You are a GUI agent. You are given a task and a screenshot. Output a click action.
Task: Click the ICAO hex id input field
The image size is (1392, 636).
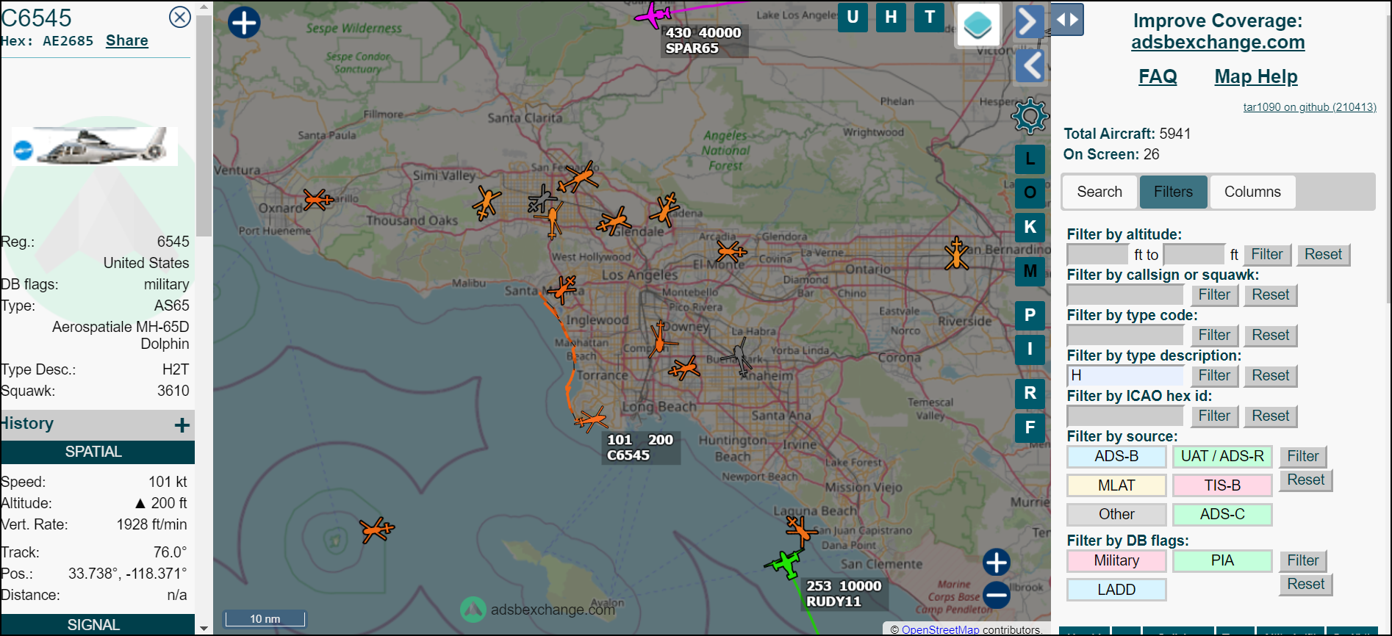(1125, 416)
